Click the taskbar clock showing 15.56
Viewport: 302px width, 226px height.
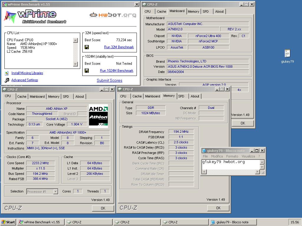tap(295, 222)
